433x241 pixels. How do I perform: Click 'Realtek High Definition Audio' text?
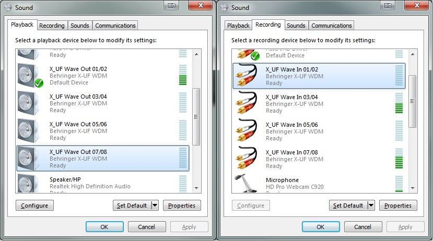tap(90, 186)
